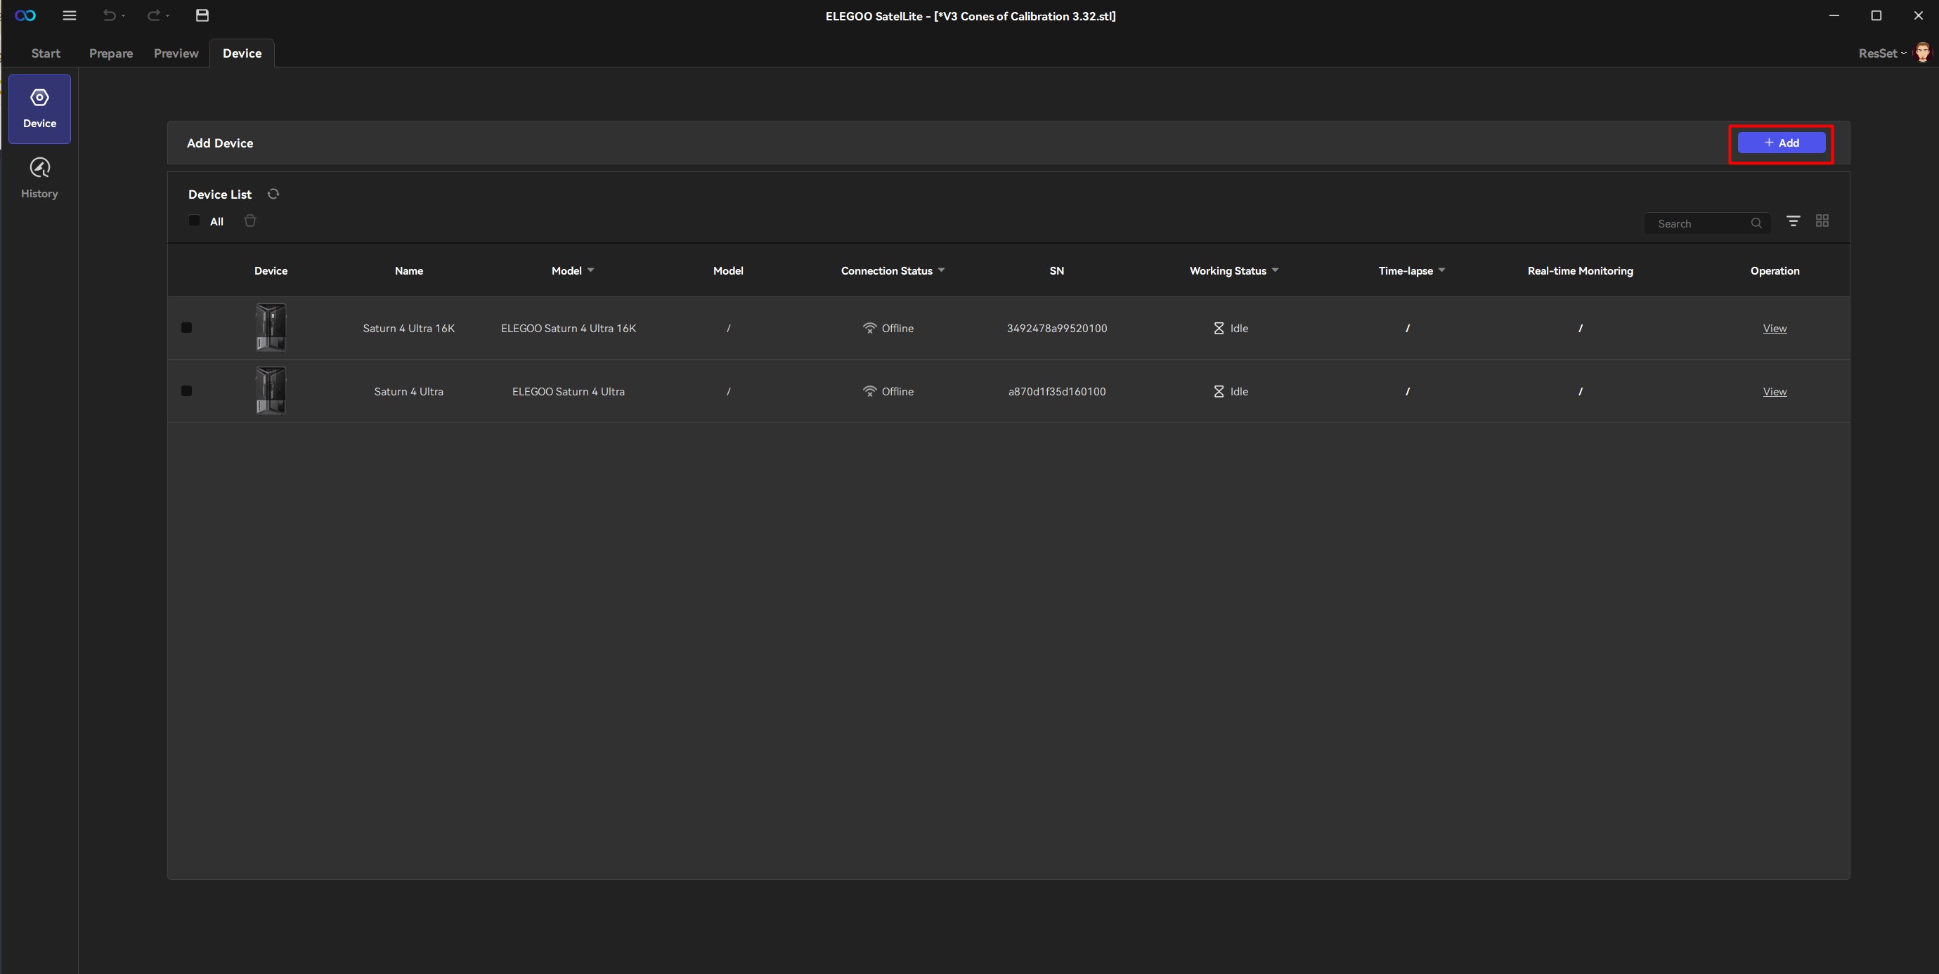Switch to the Preview tab
The image size is (1939, 974).
176,53
